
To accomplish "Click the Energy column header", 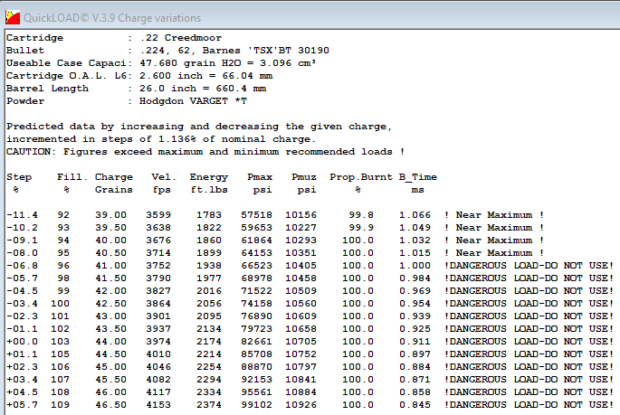I will pyautogui.click(x=209, y=177).
